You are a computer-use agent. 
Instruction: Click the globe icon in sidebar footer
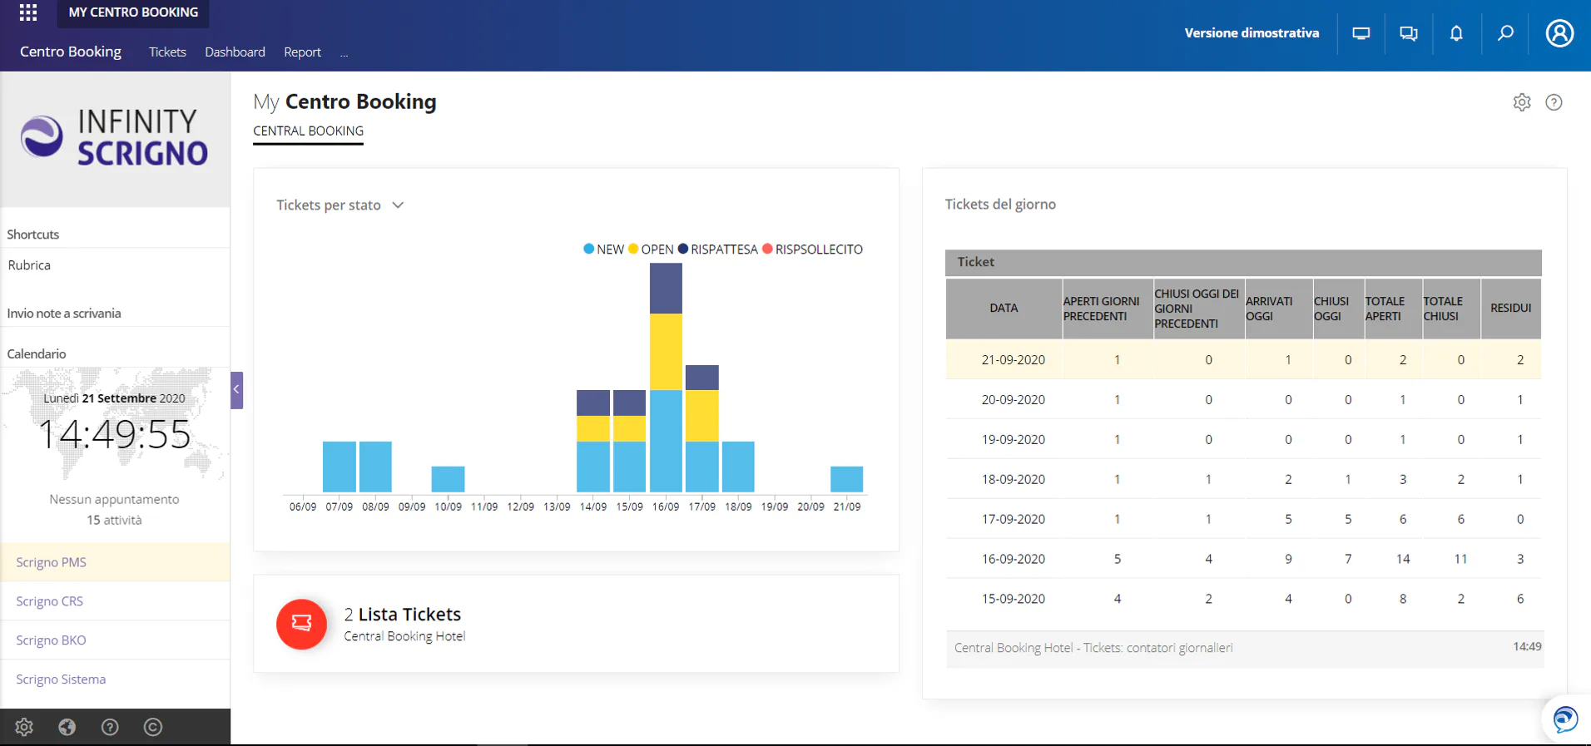(x=67, y=727)
